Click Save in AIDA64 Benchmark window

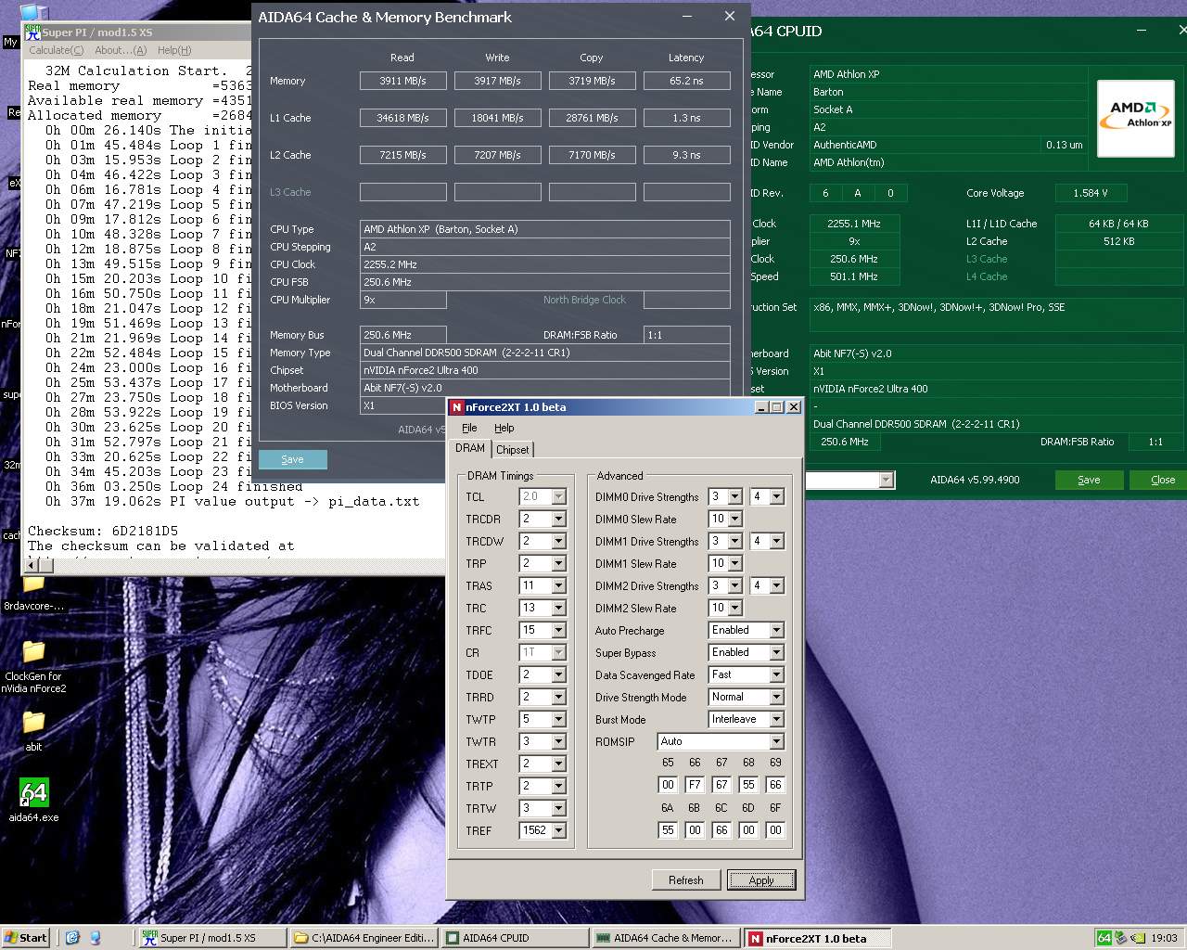tap(293, 459)
